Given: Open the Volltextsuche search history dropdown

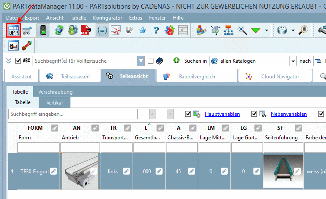Looking at the screenshot, I should (x=141, y=61).
